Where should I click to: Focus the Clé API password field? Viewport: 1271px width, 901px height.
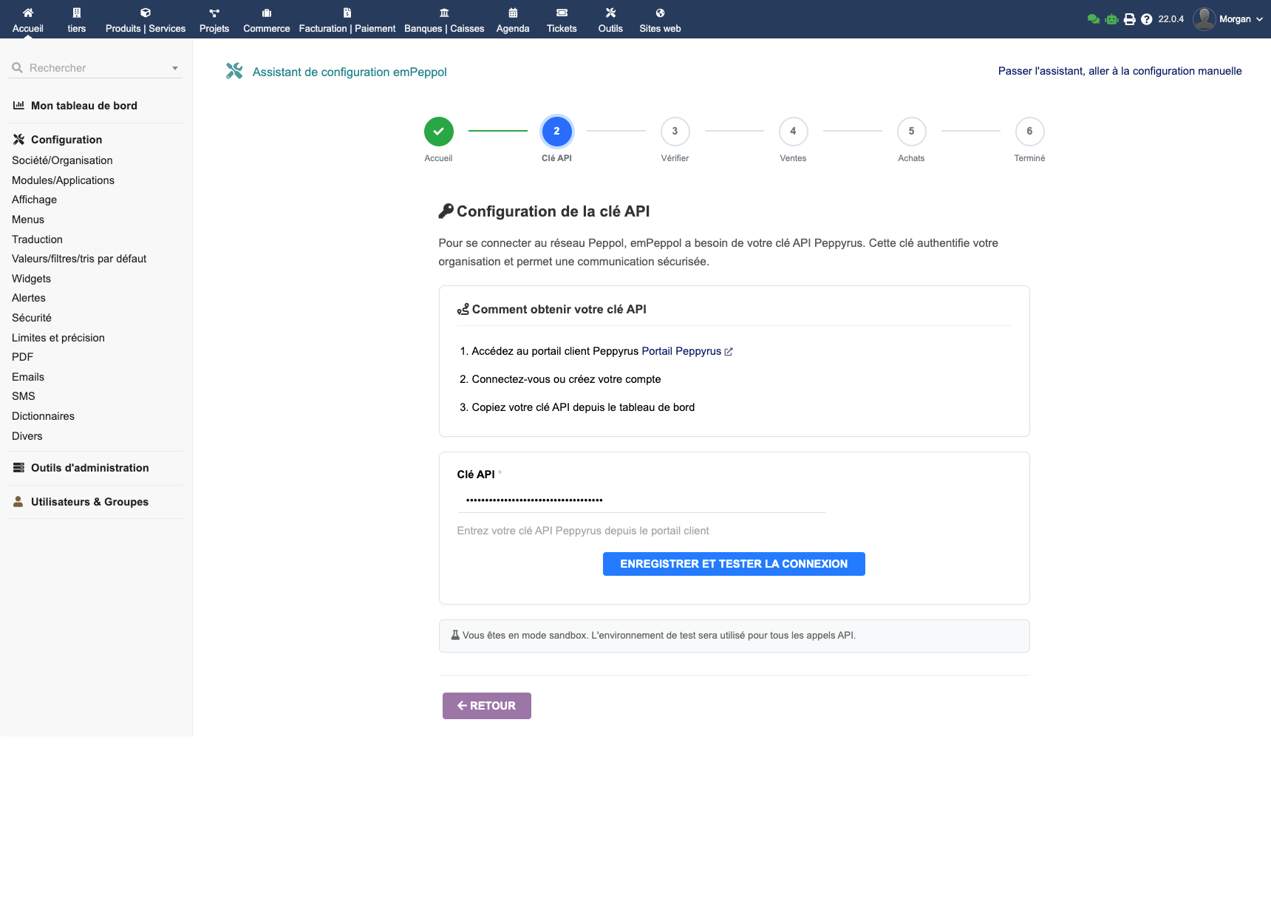coord(641,500)
